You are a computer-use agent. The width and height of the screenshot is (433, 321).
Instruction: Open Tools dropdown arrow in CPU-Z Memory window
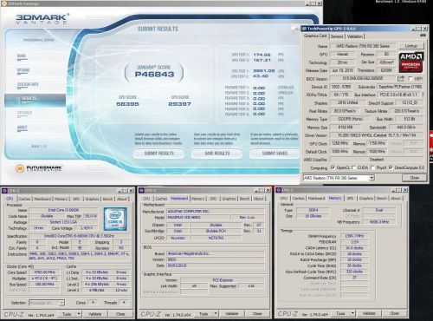point(352,313)
